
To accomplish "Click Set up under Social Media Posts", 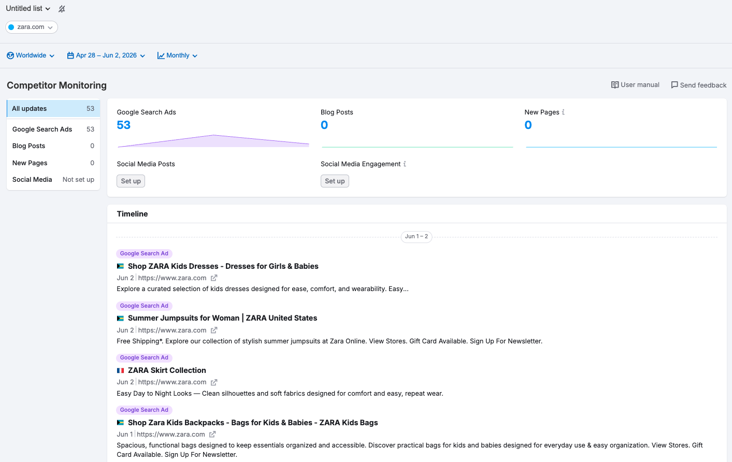I will click(131, 181).
